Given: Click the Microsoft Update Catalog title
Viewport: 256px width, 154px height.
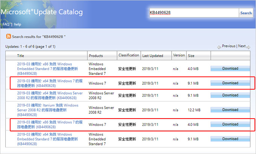Looking at the screenshot, I should click(x=42, y=12).
